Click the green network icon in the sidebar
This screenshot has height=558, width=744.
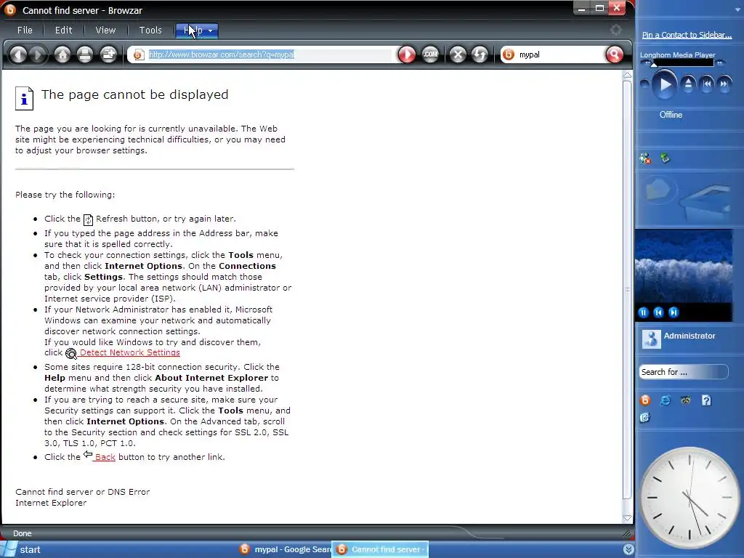(666, 158)
